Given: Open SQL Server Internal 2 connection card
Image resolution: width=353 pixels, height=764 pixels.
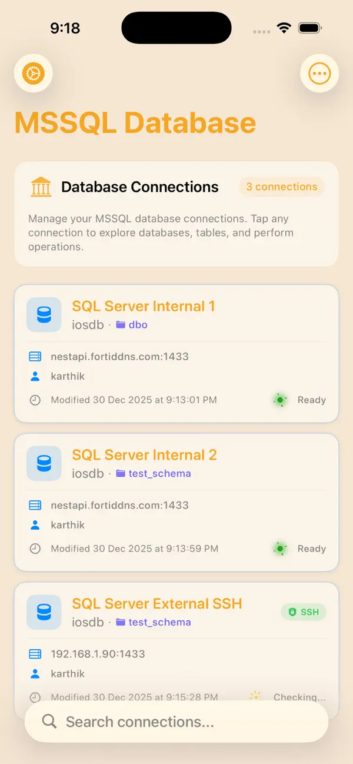Looking at the screenshot, I should [x=175, y=502].
